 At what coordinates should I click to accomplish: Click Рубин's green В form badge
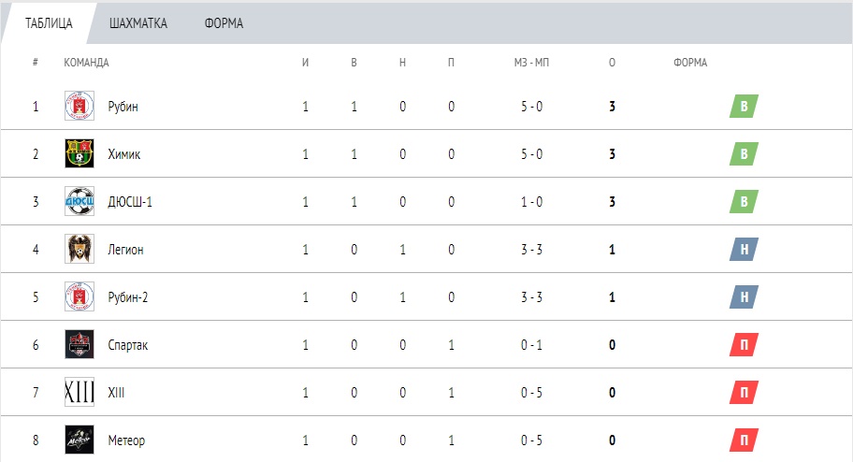pyautogui.click(x=744, y=106)
